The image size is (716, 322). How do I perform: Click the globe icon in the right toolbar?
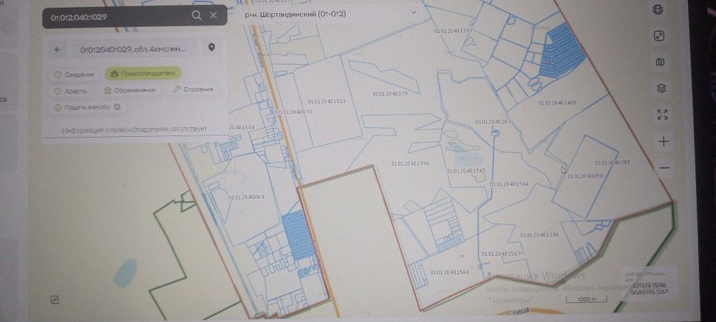658,10
